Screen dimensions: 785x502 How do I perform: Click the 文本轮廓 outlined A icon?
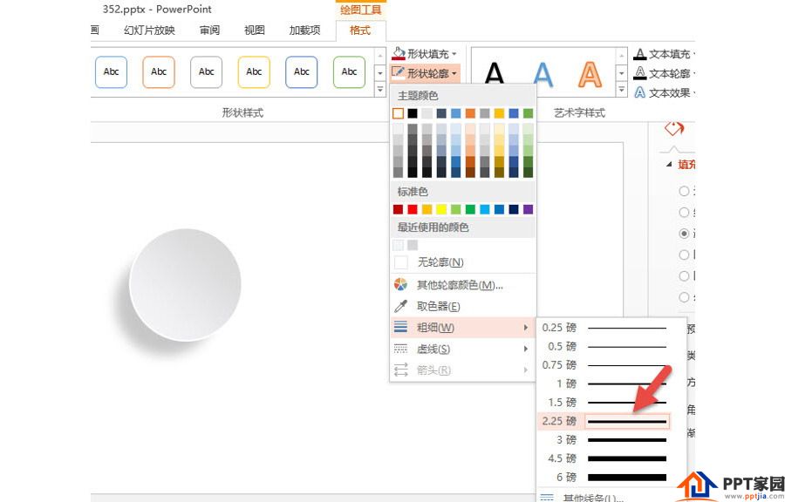tap(640, 73)
